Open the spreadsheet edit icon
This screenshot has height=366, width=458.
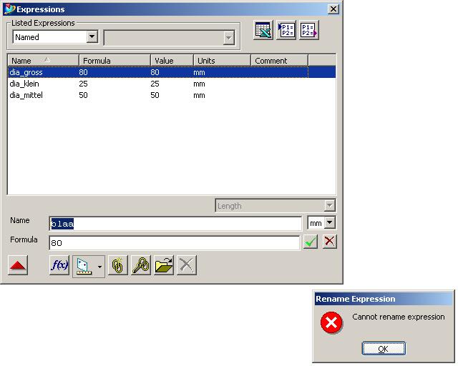tap(263, 30)
